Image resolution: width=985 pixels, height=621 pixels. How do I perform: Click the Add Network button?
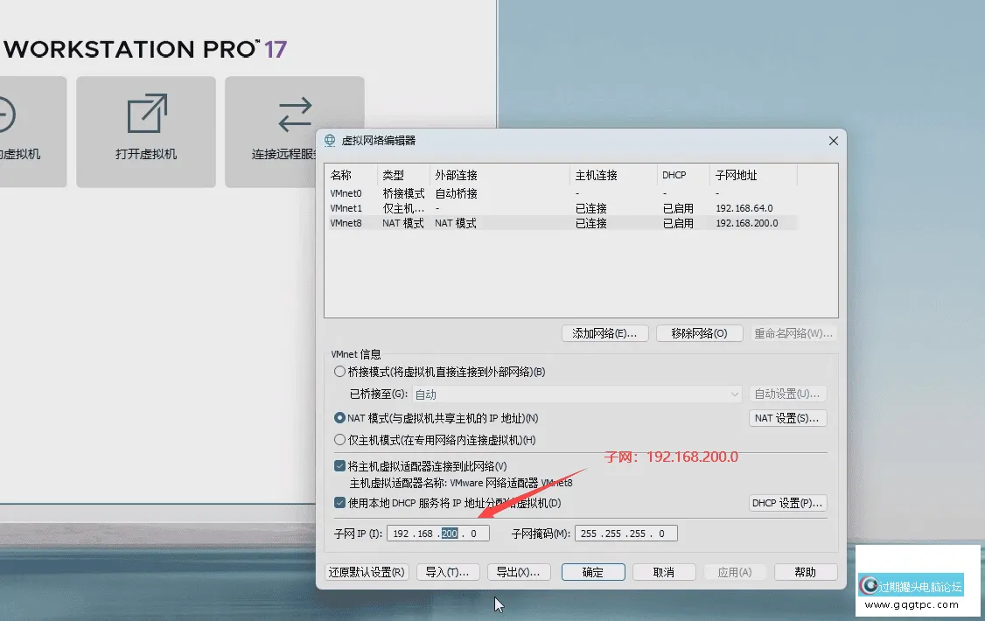pyautogui.click(x=604, y=333)
